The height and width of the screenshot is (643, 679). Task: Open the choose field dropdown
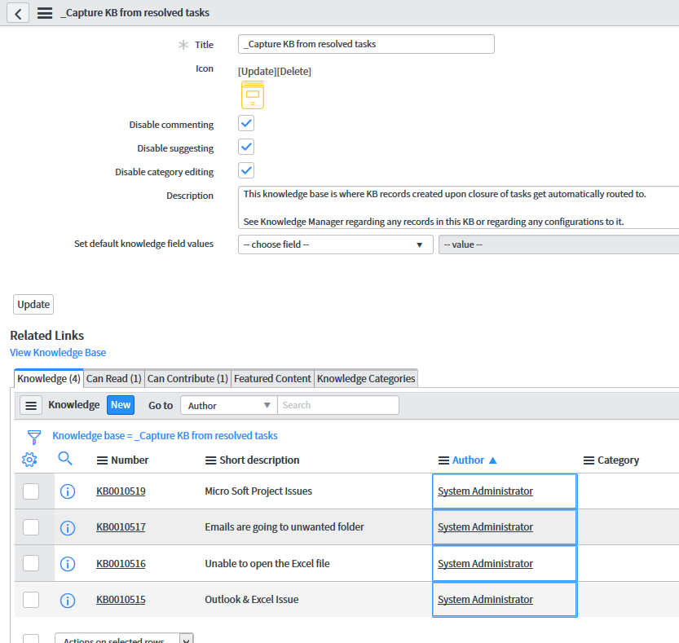[335, 244]
